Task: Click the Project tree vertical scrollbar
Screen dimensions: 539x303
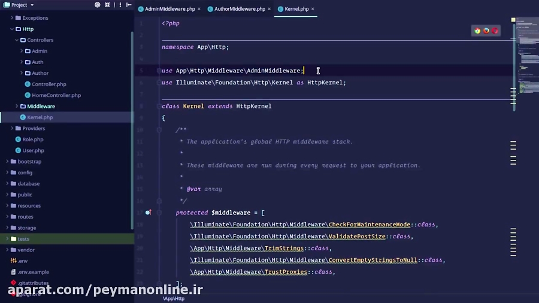Action: click(x=132, y=131)
